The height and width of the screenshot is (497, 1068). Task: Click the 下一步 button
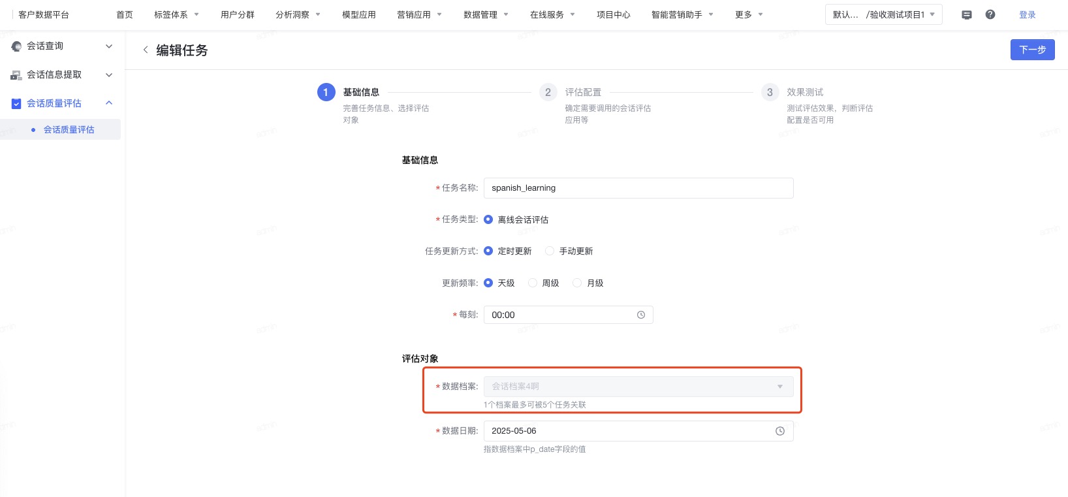tap(1033, 50)
